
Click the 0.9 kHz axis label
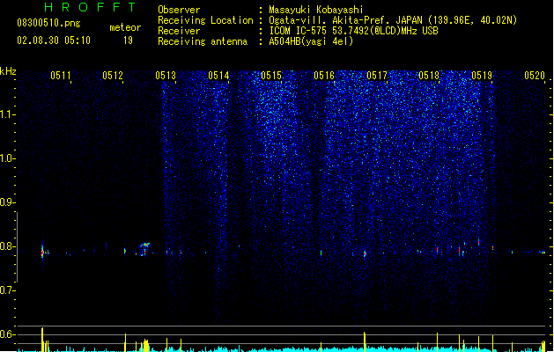pyautogui.click(x=7, y=202)
